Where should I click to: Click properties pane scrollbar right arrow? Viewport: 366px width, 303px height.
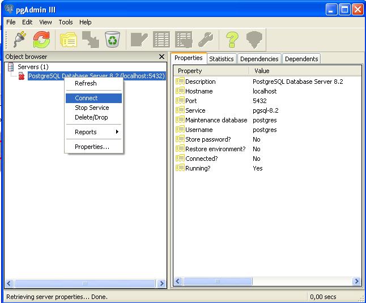(356, 281)
